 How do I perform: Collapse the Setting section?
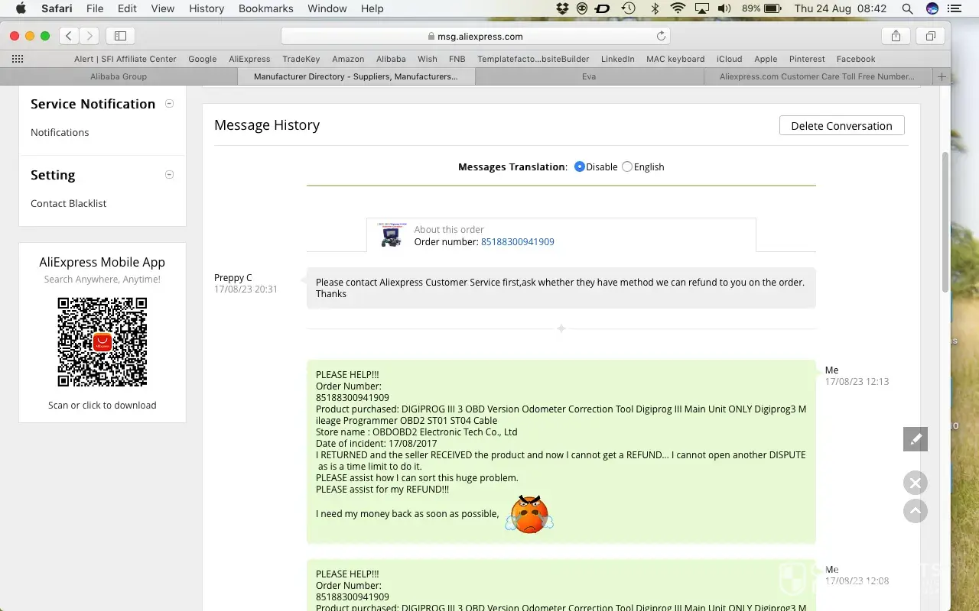coord(170,175)
